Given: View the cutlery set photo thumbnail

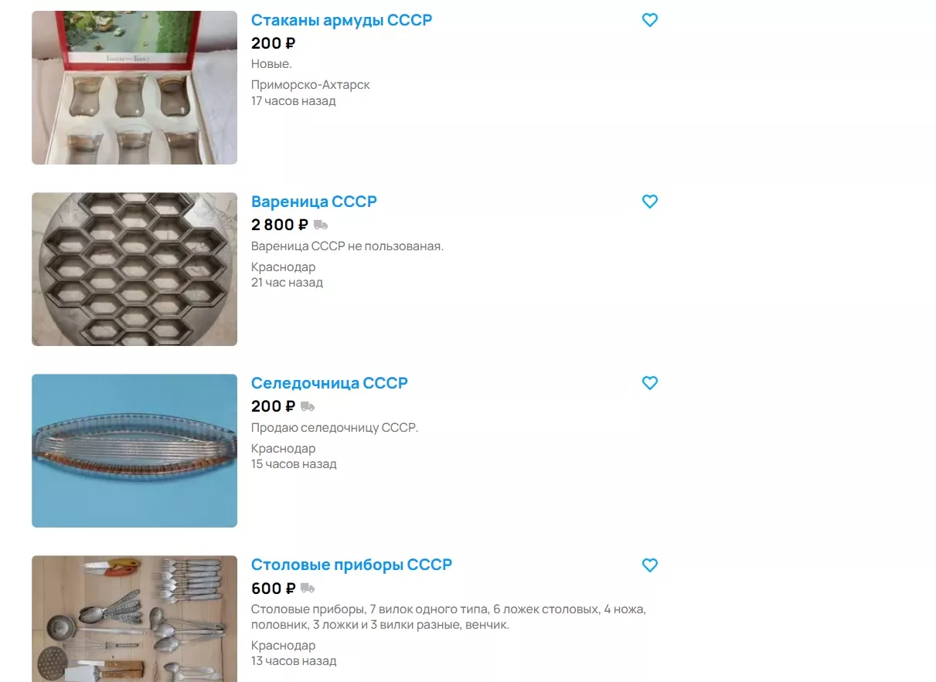Looking at the screenshot, I should 134,619.
